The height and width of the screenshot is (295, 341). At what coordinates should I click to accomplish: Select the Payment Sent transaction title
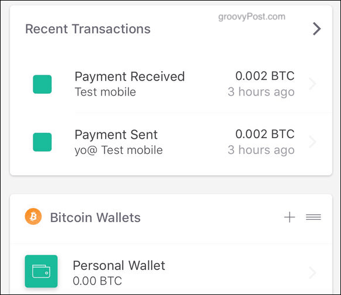(116, 135)
